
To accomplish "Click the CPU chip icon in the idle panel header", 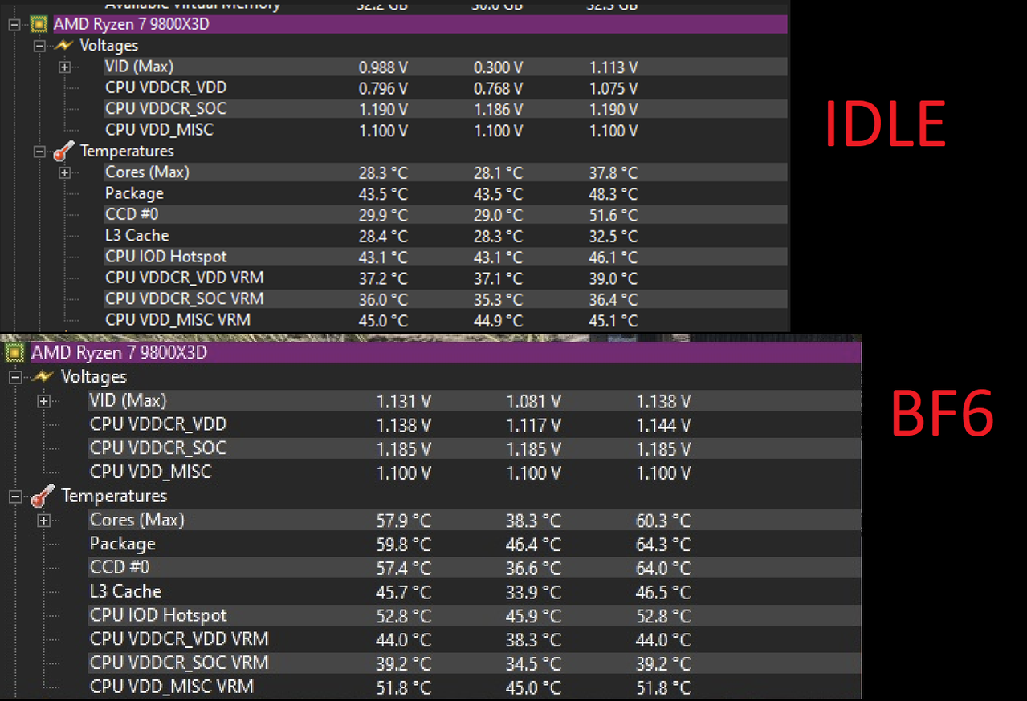I will (38, 24).
